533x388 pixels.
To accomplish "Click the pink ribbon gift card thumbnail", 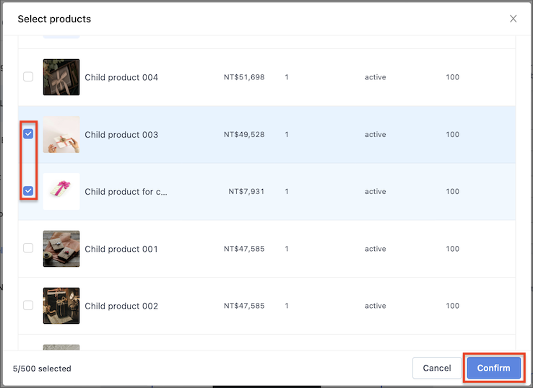I will click(x=61, y=191).
